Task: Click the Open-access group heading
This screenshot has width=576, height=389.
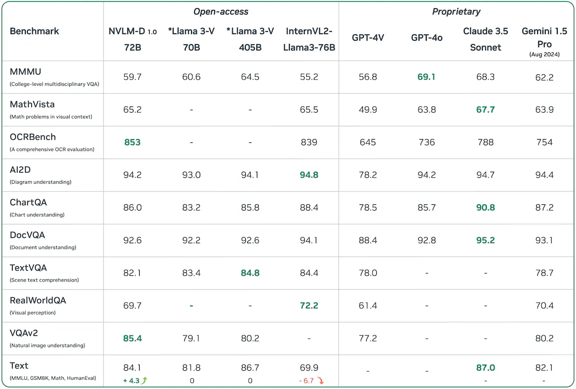Action: [221, 11]
